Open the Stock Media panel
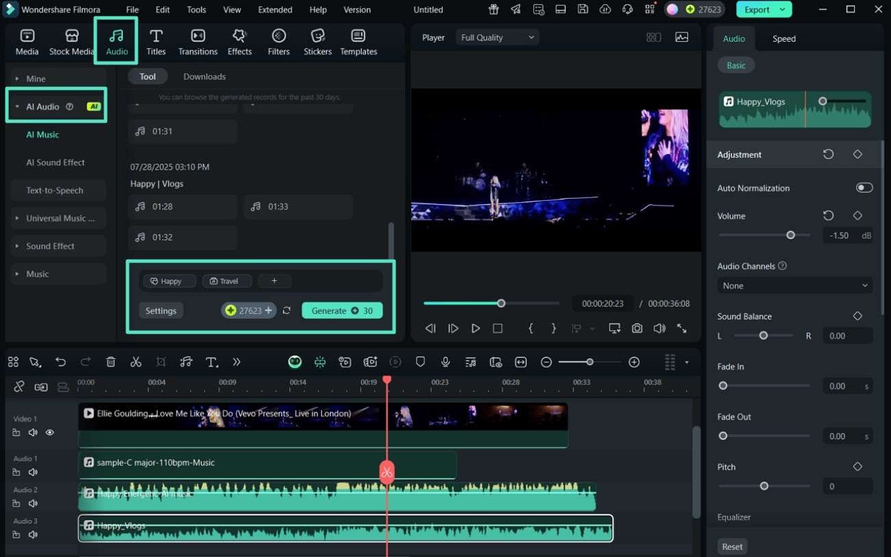891x557 pixels. coord(71,42)
